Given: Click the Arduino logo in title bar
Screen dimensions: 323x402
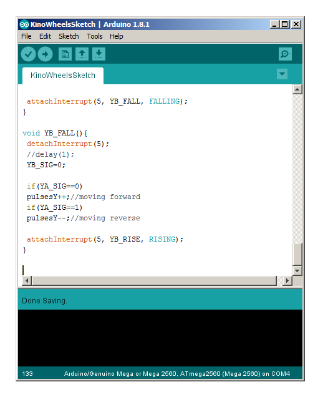Looking at the screenshot, I should click(24, 24).
